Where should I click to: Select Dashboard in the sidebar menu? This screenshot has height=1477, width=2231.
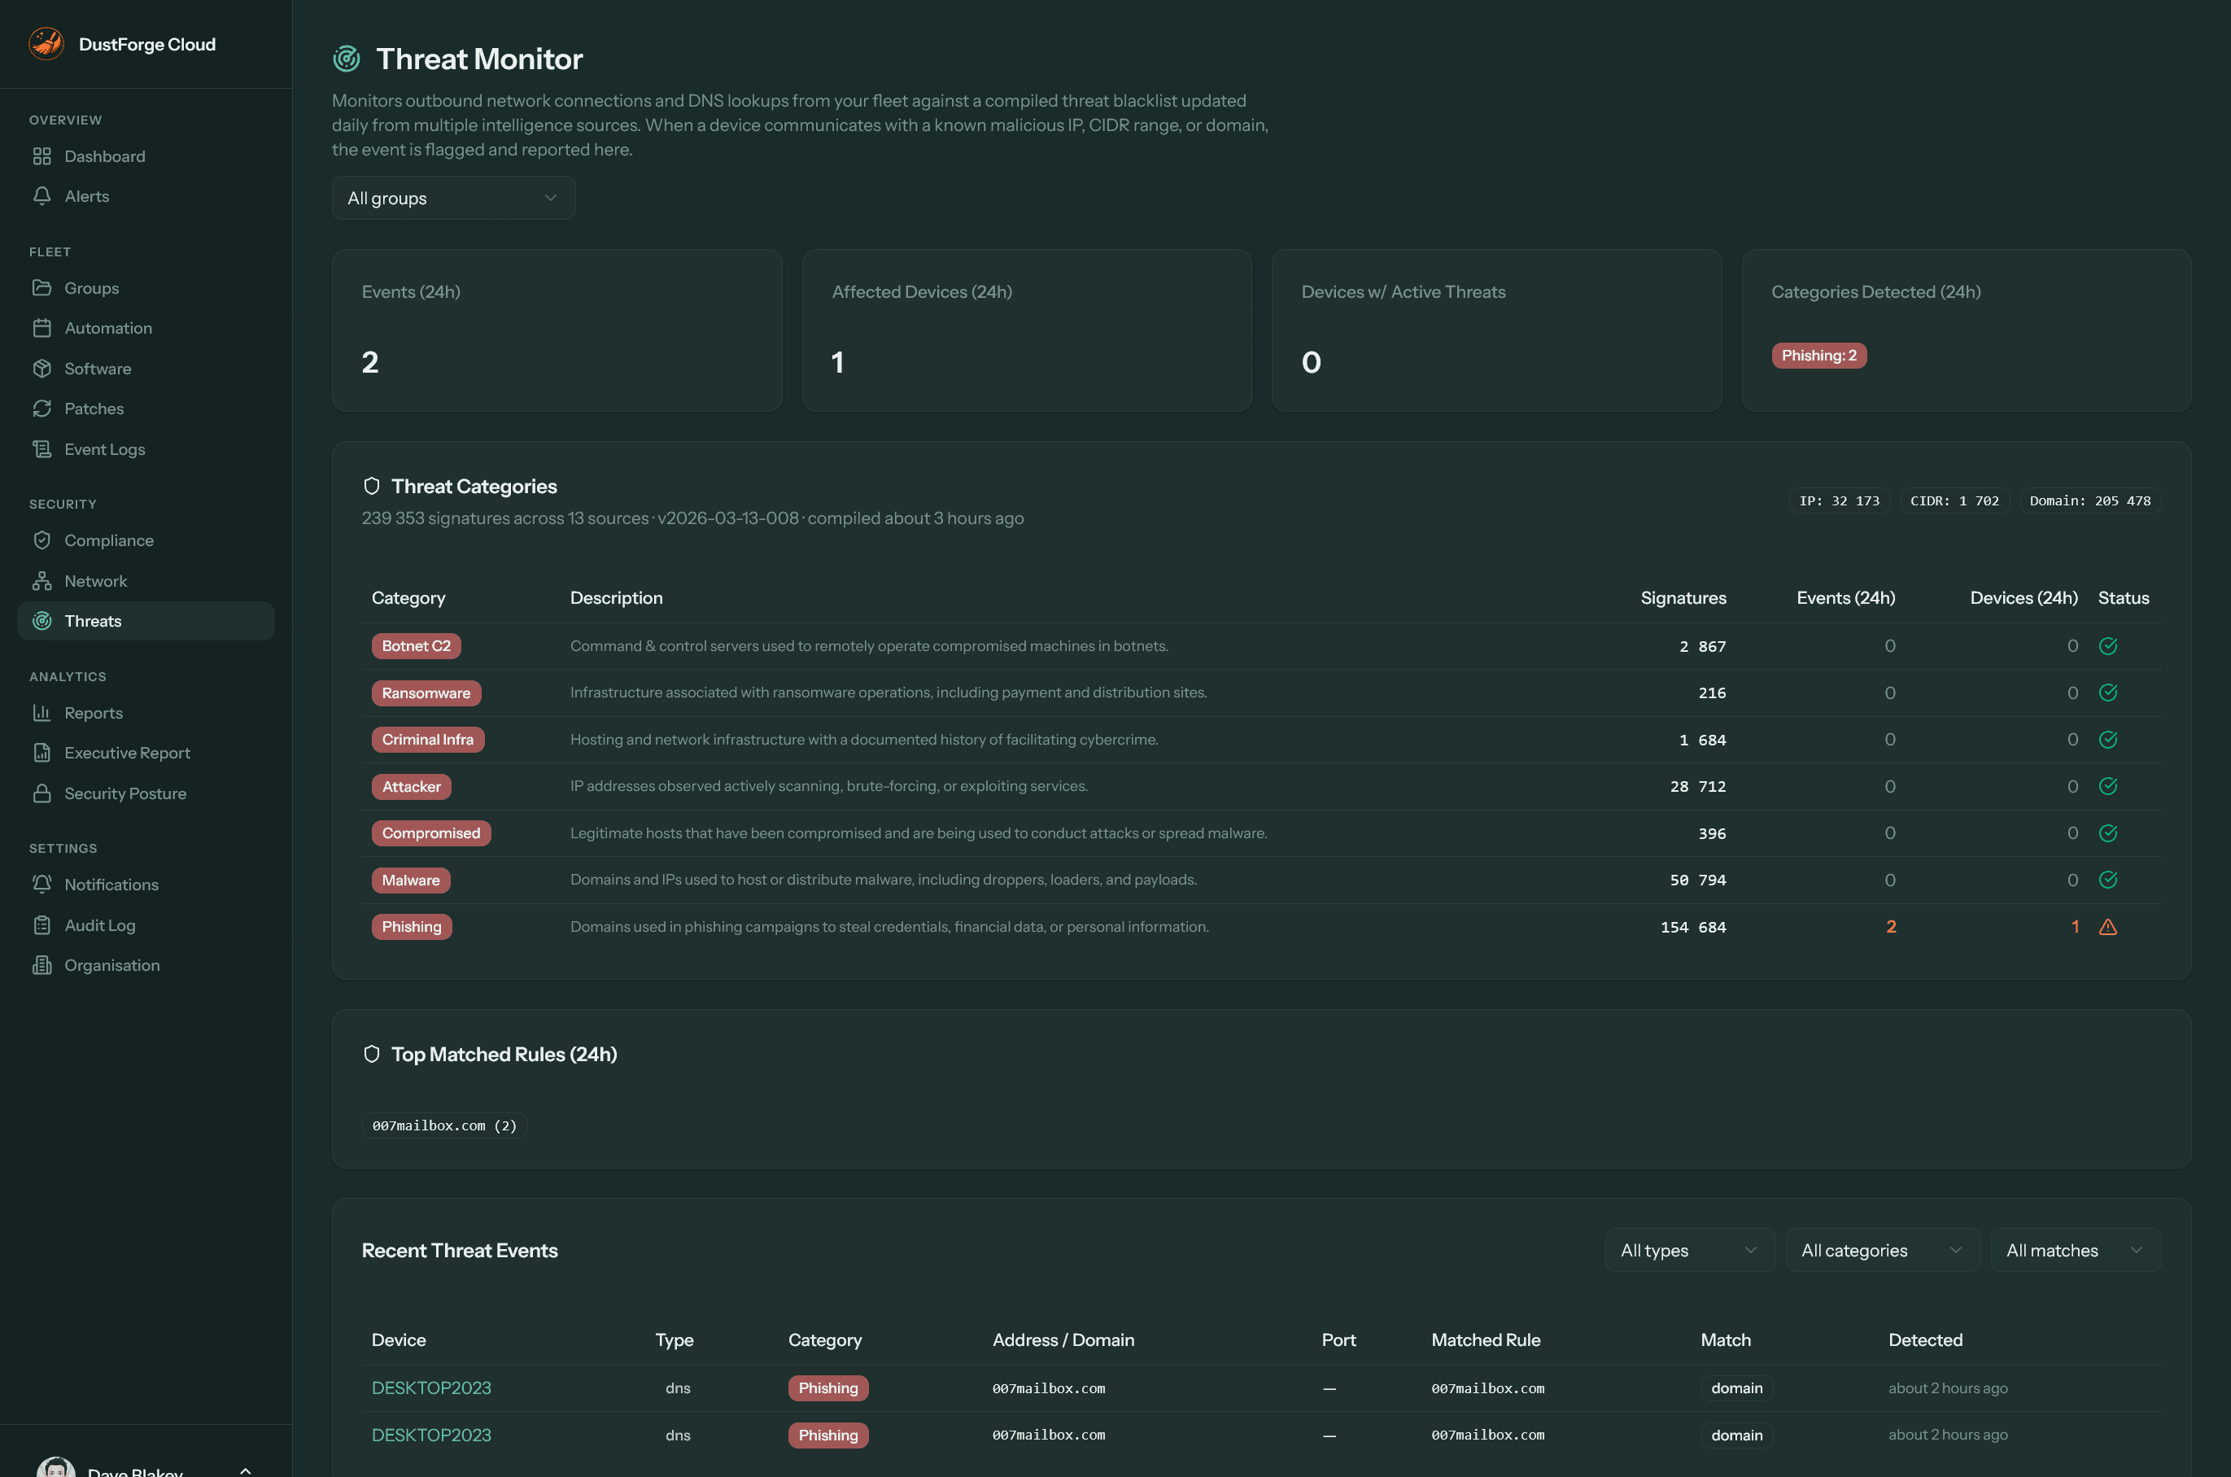[x=103, y=156]
